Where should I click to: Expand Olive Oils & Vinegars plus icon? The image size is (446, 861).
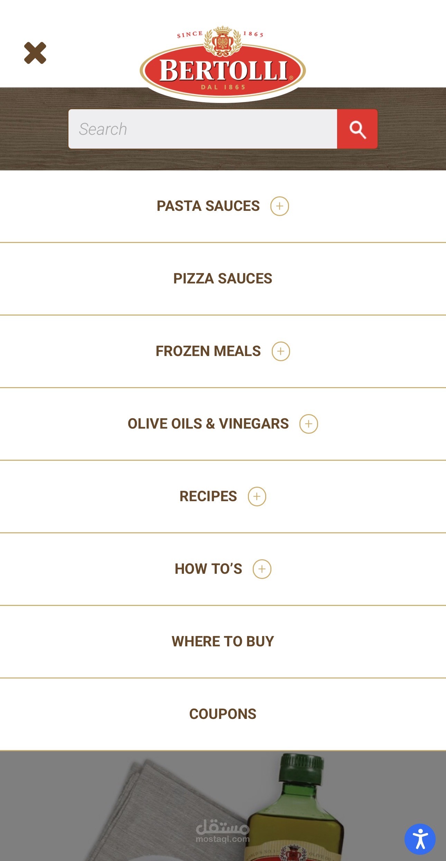[308, 424]
